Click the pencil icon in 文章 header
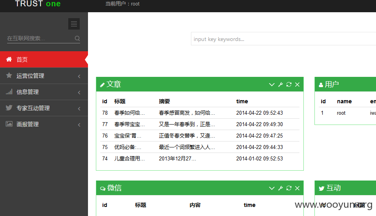 click(103, 85)
